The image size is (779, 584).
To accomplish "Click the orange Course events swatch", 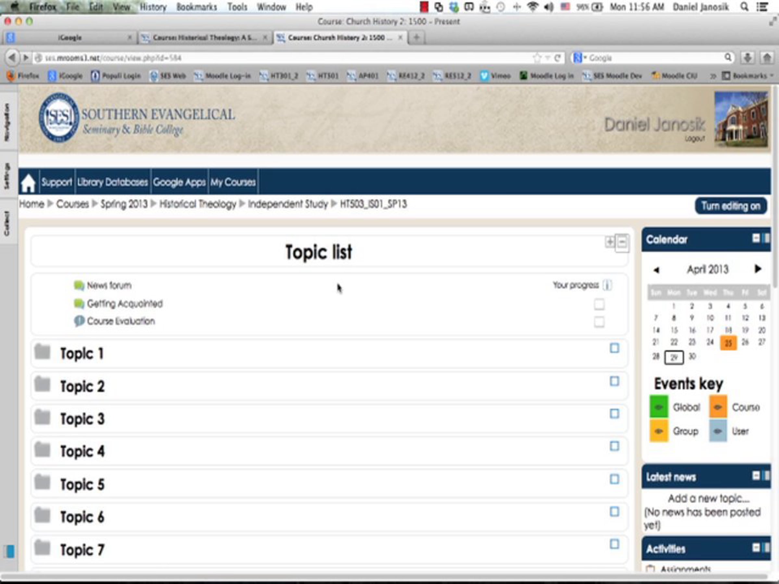I will pos(718,407).
